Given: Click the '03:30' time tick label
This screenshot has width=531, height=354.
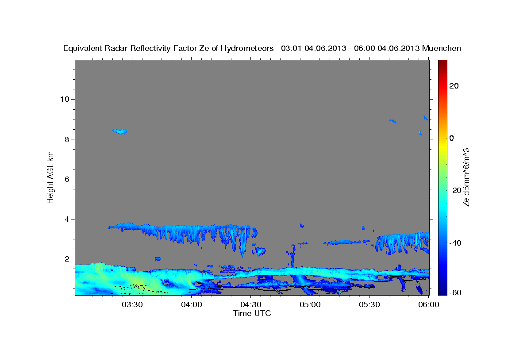Looking at the screenshot, I should coord(132,304).
